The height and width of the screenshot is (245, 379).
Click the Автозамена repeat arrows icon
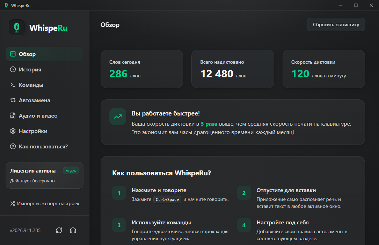13,100
